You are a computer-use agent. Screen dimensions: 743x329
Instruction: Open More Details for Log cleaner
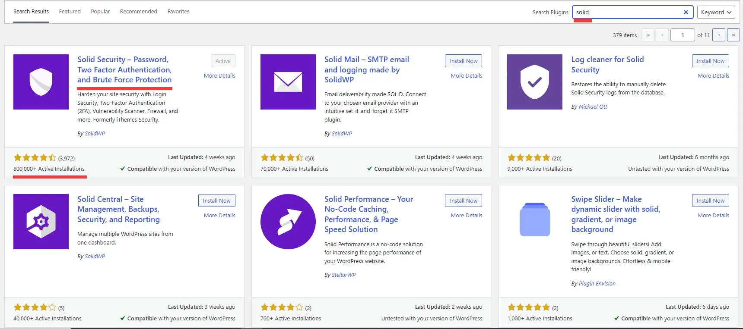pyautogui.click(x=714, y=75)
